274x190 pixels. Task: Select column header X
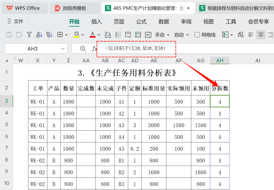tap(37, 60)
